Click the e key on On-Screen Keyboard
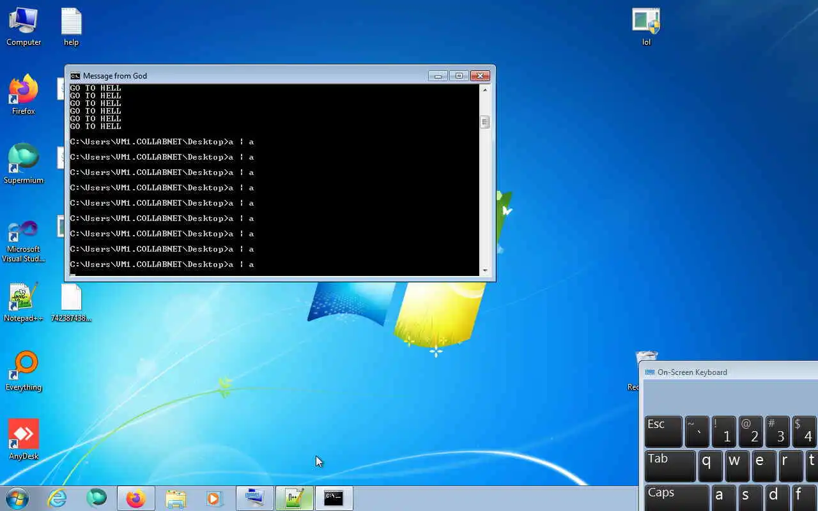818x511 pixels. tap(764, 466)
